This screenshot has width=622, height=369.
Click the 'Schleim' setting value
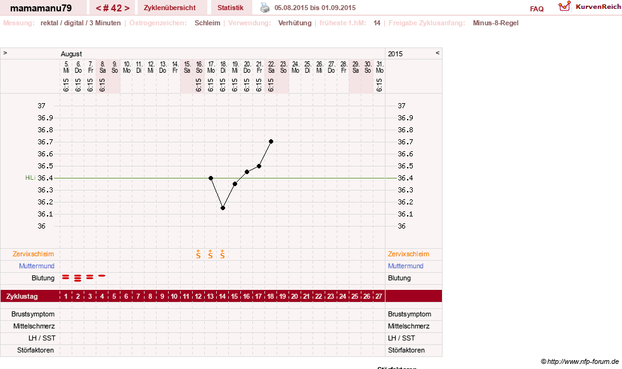[207, 23]
